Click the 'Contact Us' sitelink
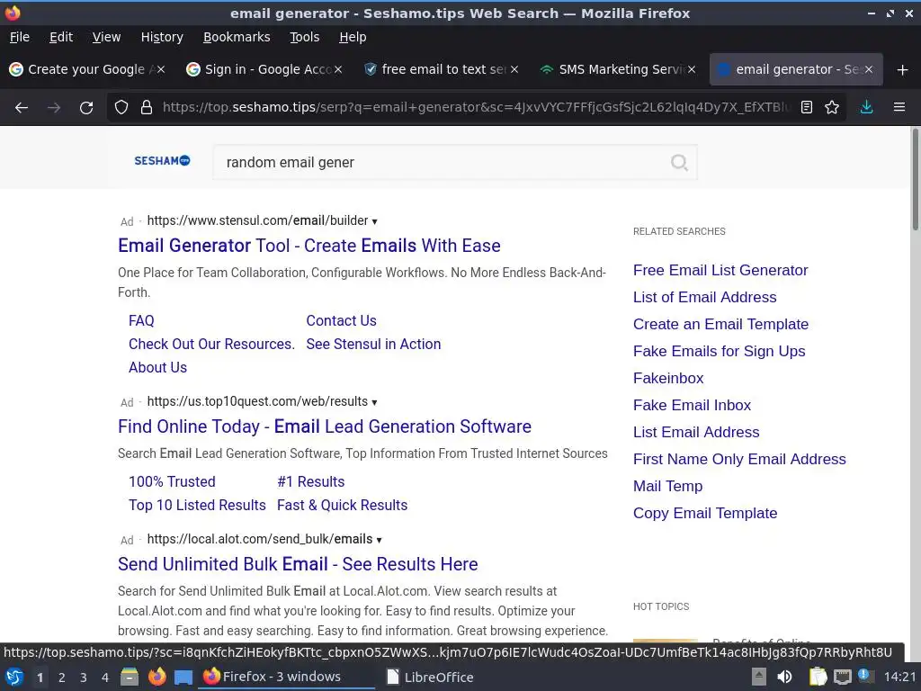 click(x=341, y=321)
